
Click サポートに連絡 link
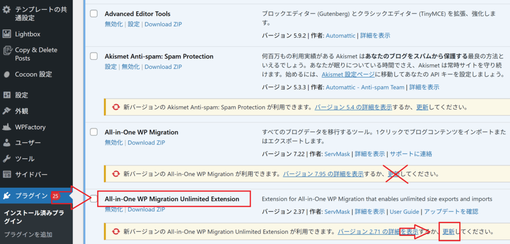(411, 154)
